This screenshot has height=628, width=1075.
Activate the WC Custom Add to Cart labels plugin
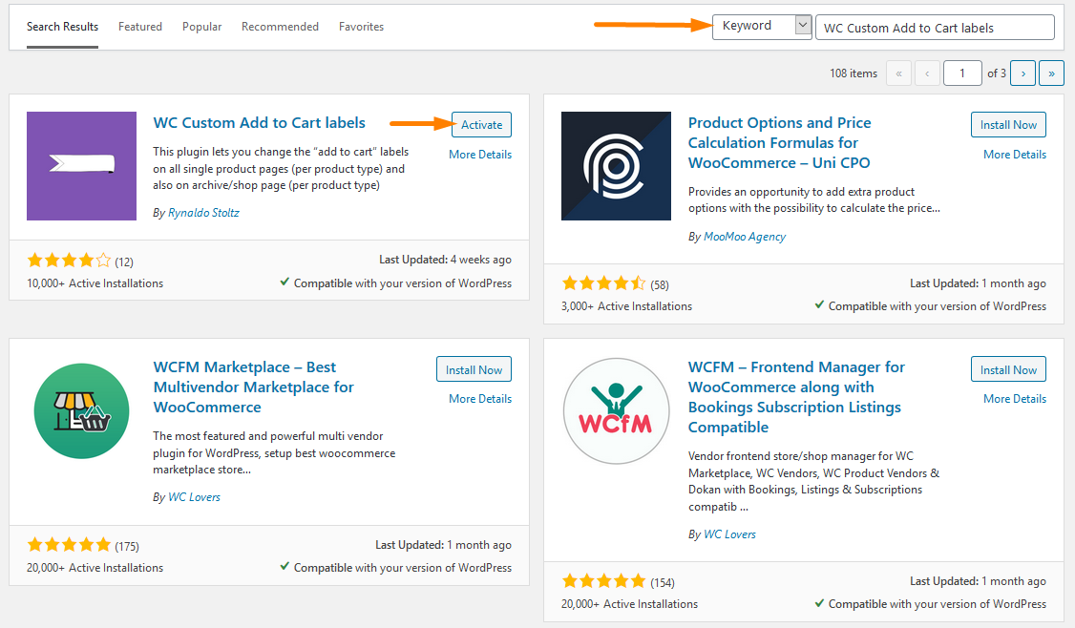pyautogui.click(x=481, y=125)
